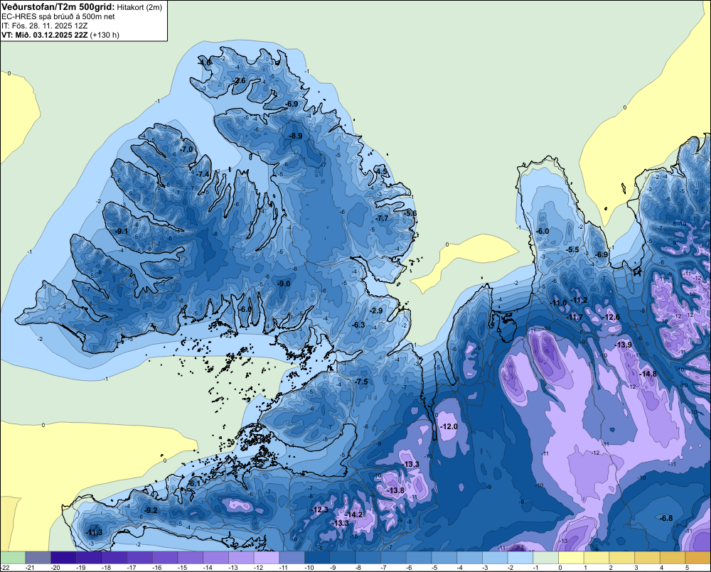Viewport: 711px width, 572px height.
Task: Click the green -22 legend swatch
Action: pyautogui.click(x=13, y=557)
